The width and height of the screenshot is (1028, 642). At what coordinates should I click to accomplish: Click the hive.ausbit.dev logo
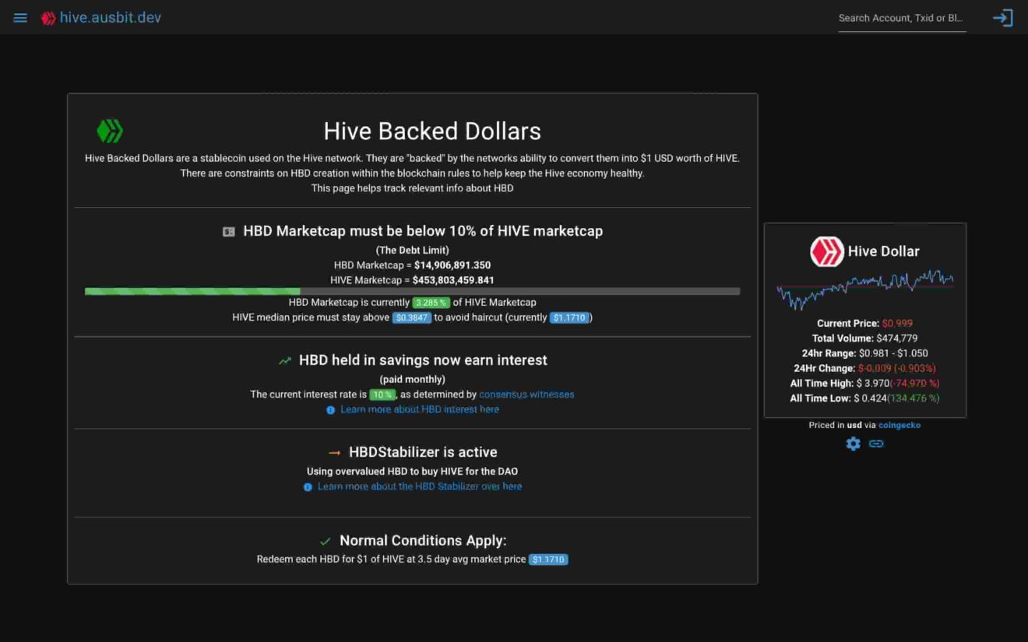[x=100, y=17]
